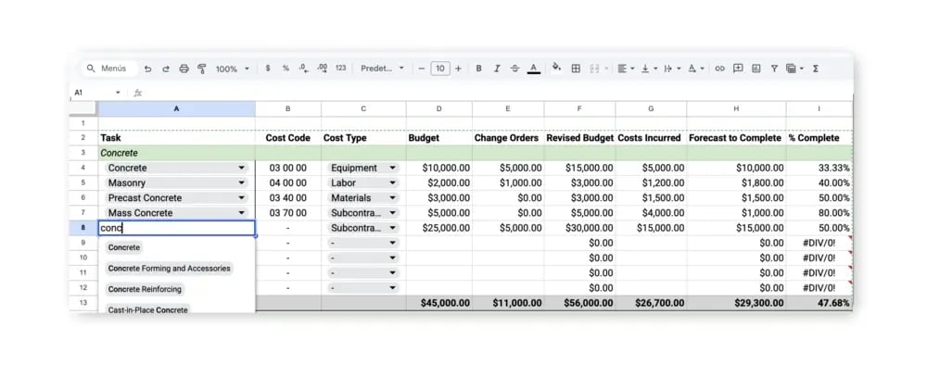Open the Materials cost type dropdown

392,198
